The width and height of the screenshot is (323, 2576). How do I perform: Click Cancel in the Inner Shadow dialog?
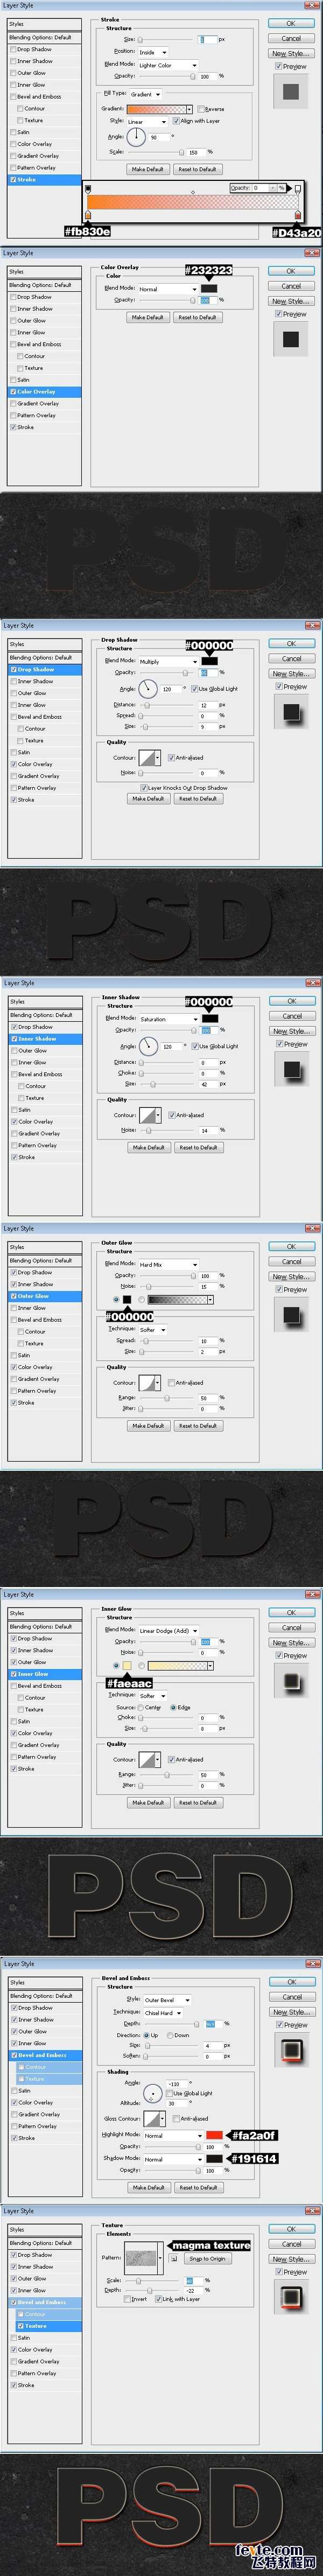291,1016
